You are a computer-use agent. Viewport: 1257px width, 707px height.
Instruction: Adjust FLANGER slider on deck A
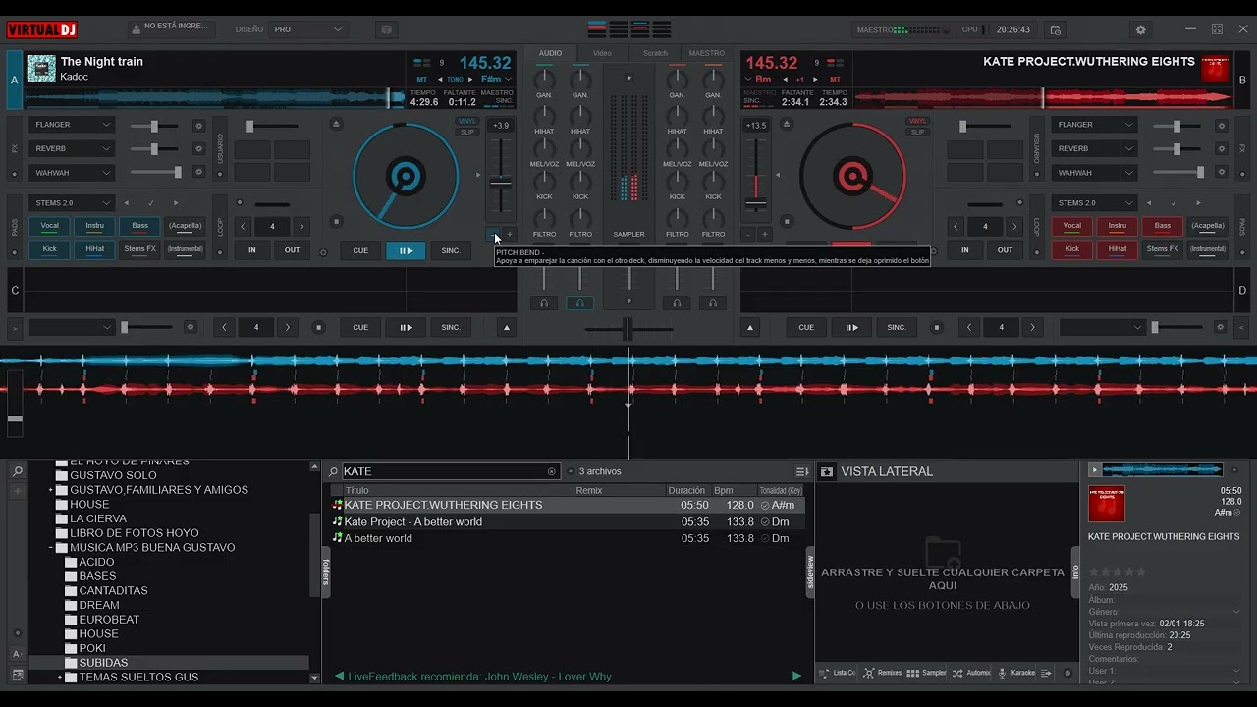point(155,126)
